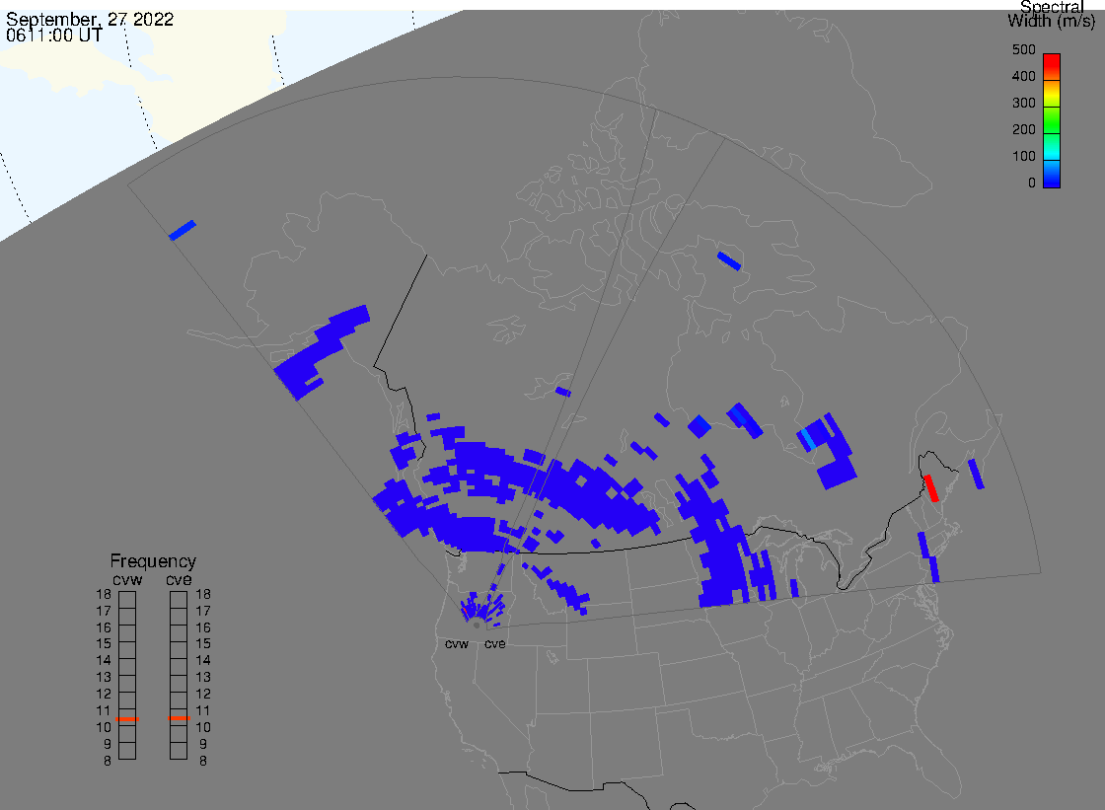Click the 13 label of the cve frequency scale
This screenshot has height=810, width=1105.
(x=203, y=678)
